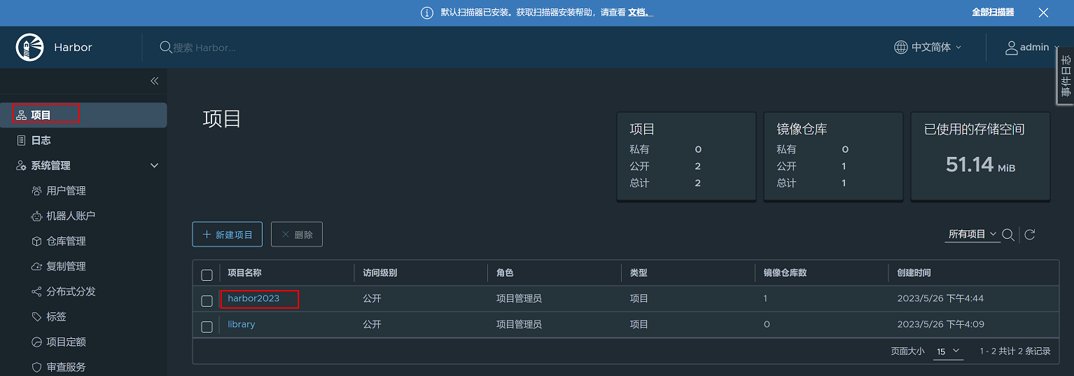Open the 所有项目 filter dropdown
The width and height of the screenshot is (1074, 376).
pyautogui.click(x=972, y=235)
